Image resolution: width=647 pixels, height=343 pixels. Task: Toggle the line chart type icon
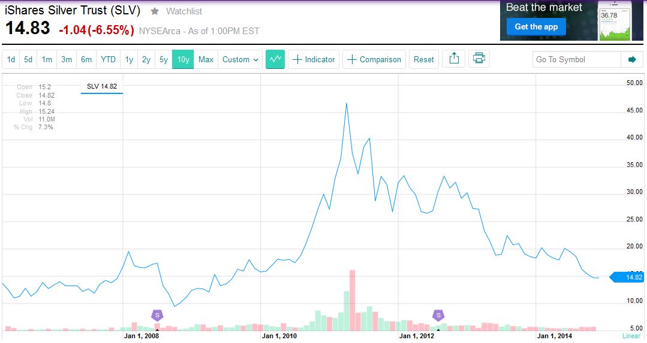click(x=275, y=59)
